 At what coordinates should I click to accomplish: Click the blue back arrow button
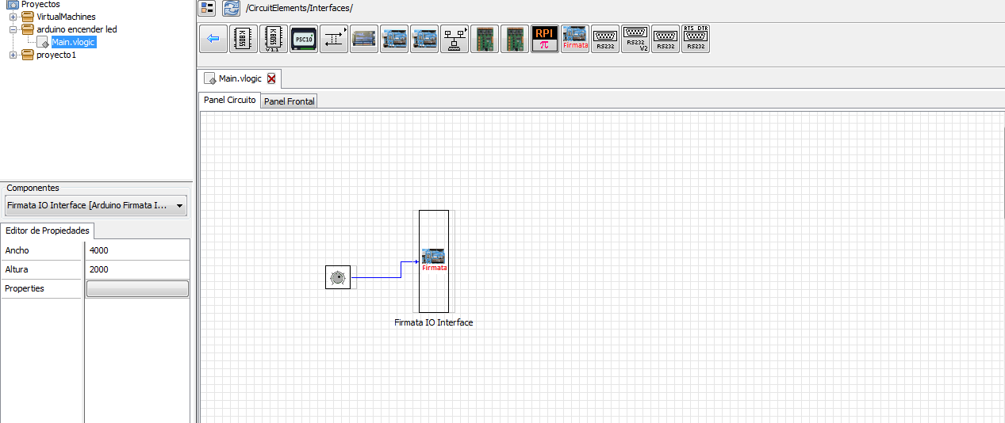point(213,39)
